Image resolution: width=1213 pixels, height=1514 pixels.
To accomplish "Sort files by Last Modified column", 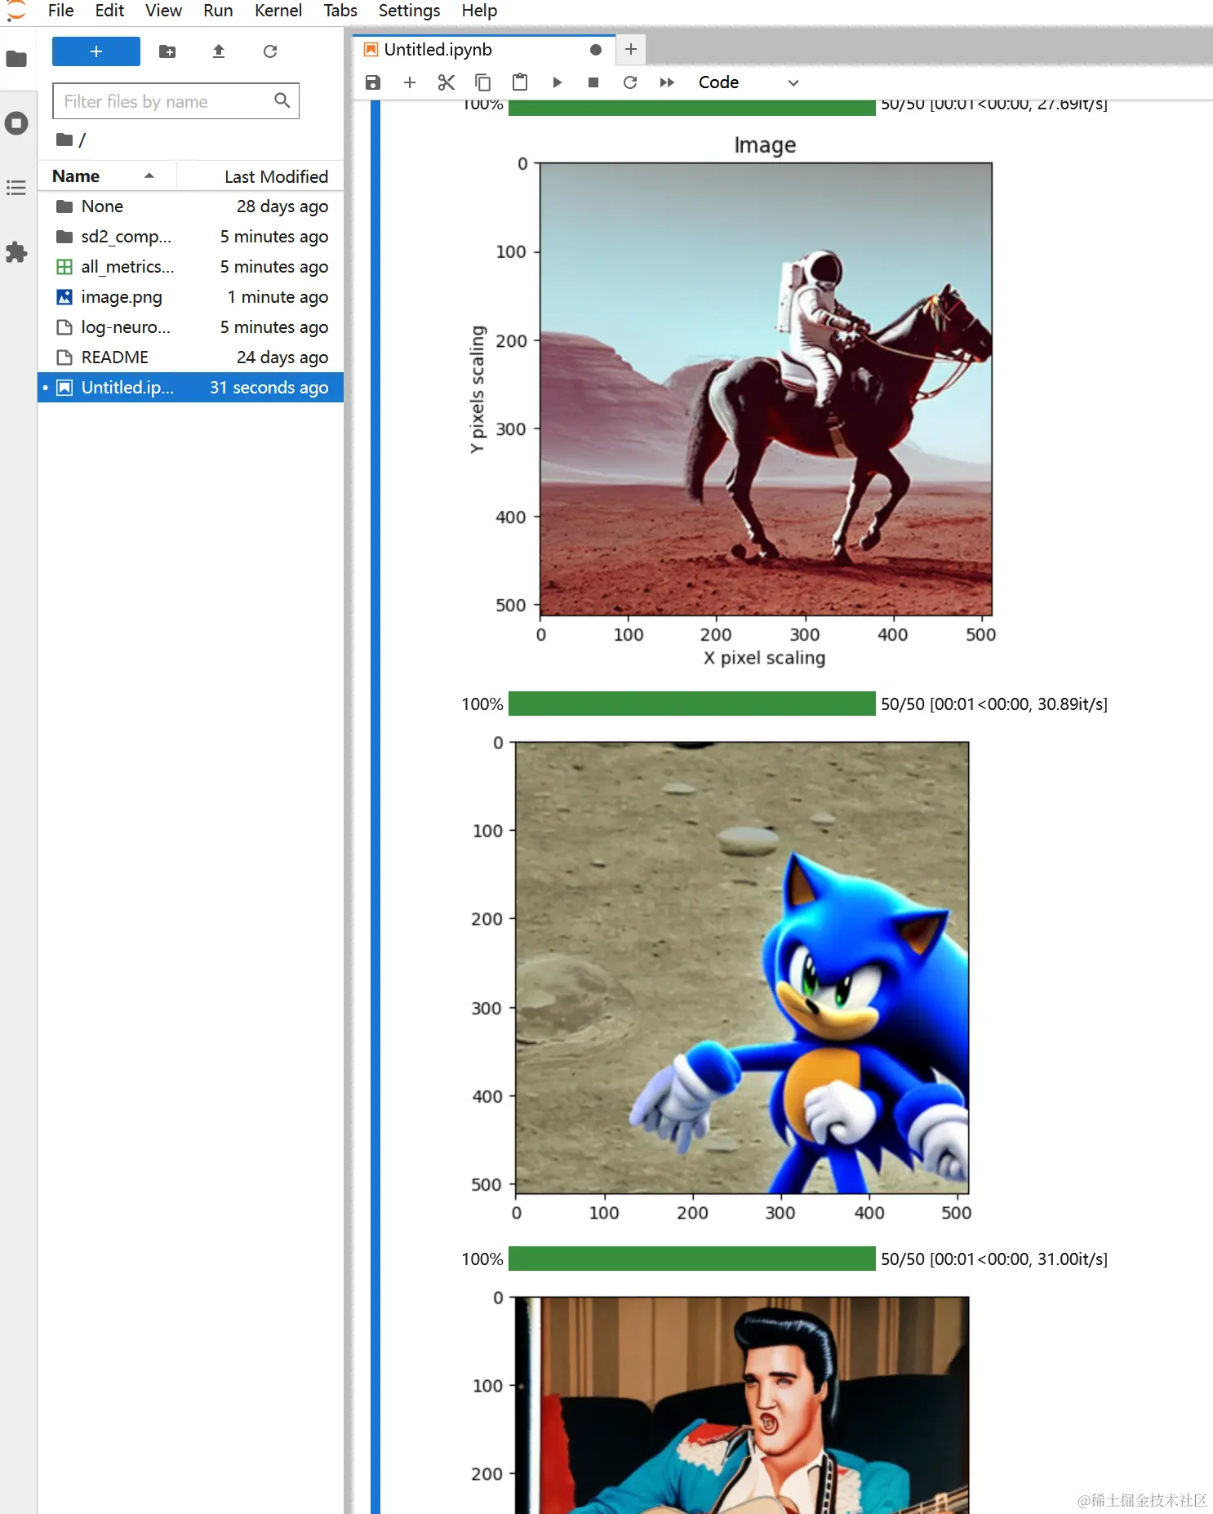I will (x=260, y=176).
